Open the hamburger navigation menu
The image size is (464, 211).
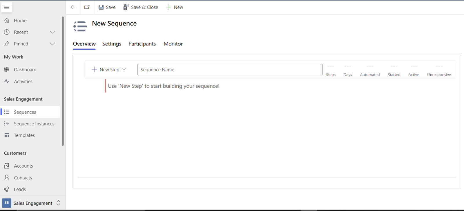6,7
